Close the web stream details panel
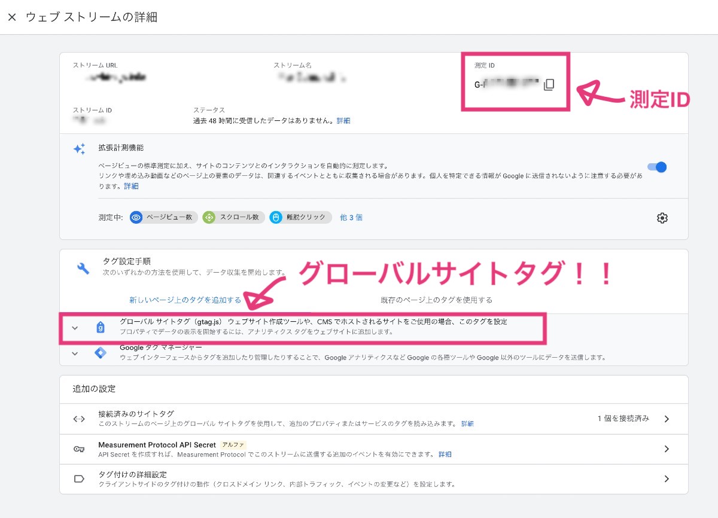718x518 pixels. click(12, 17)
